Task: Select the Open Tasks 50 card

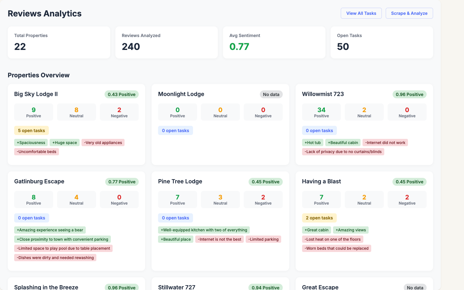Action: [x=382, y=43]
